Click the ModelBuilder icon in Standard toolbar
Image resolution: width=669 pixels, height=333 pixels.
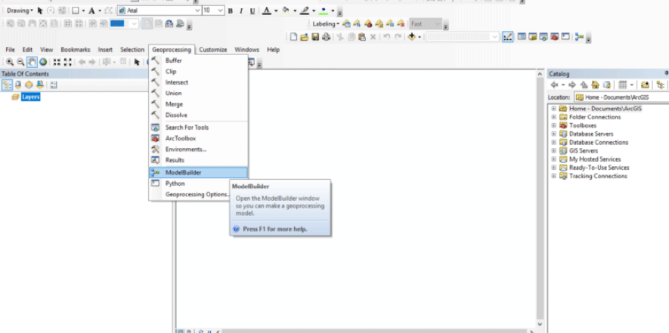[x=579, y=37]
